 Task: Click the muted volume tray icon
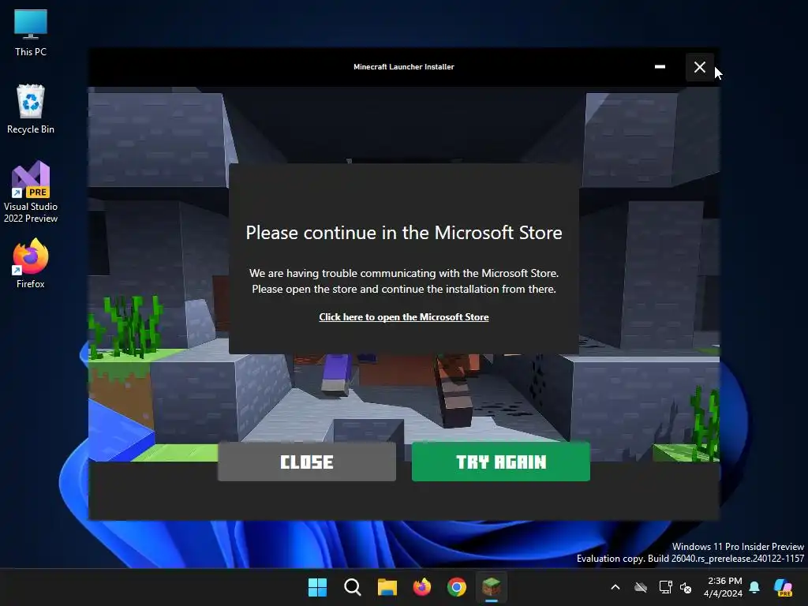pyautogui.click(x=686, y=587)
